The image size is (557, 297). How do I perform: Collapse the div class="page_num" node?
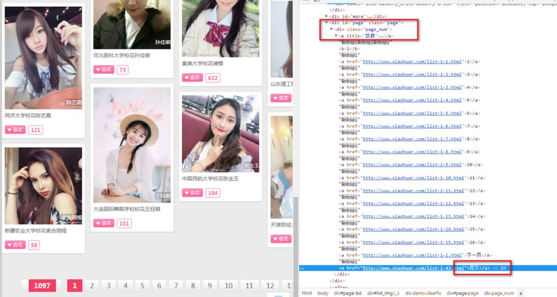pyautogui.click(x=331, y=29)
